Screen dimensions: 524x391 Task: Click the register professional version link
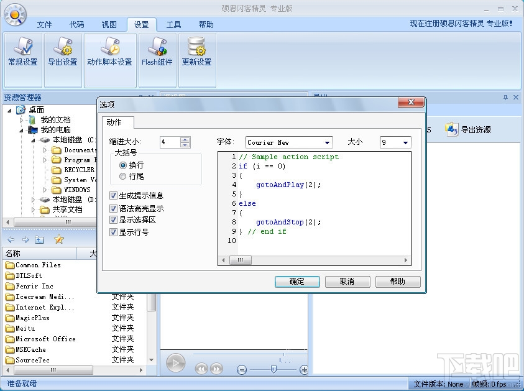click(x=461, y=24)
